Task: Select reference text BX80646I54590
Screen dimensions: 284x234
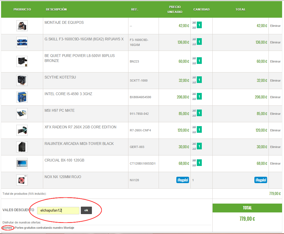Action: [x=140, y=97]
